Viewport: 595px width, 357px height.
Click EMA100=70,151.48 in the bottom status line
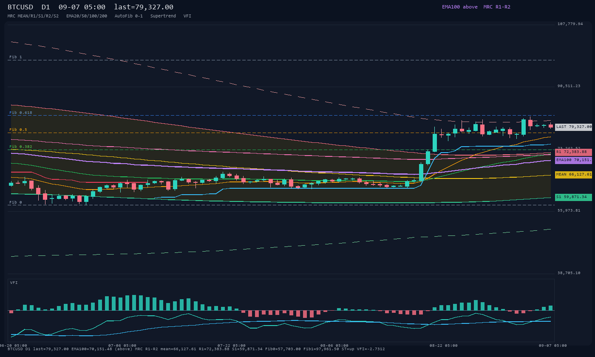pyautogui.click(x=92, y=349)
